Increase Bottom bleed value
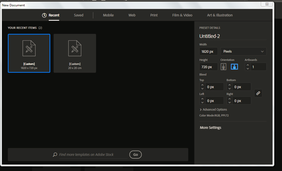The height and width of the screenshot is (171, 282). [x=229, y=85]
